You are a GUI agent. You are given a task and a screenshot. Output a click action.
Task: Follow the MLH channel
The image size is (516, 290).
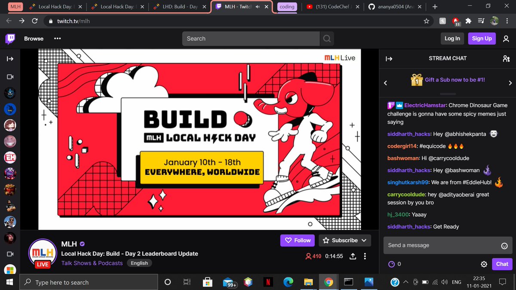[297, 241]
